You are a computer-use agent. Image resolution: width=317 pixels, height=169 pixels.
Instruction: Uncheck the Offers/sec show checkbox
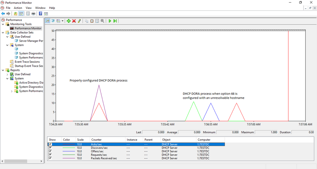50,151
